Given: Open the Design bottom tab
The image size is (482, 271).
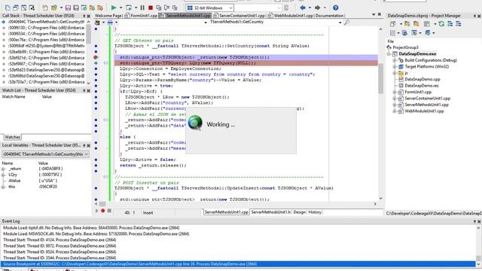Looking at the screenshot, I should tap(300, 212).
